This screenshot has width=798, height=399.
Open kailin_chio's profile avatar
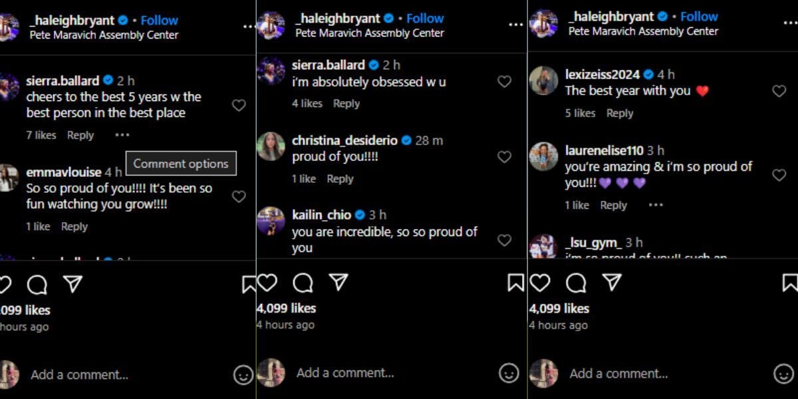(x=271, y=222)
